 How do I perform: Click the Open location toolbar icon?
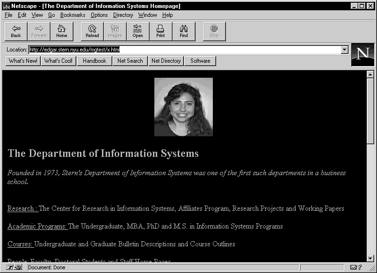point(138,31)
